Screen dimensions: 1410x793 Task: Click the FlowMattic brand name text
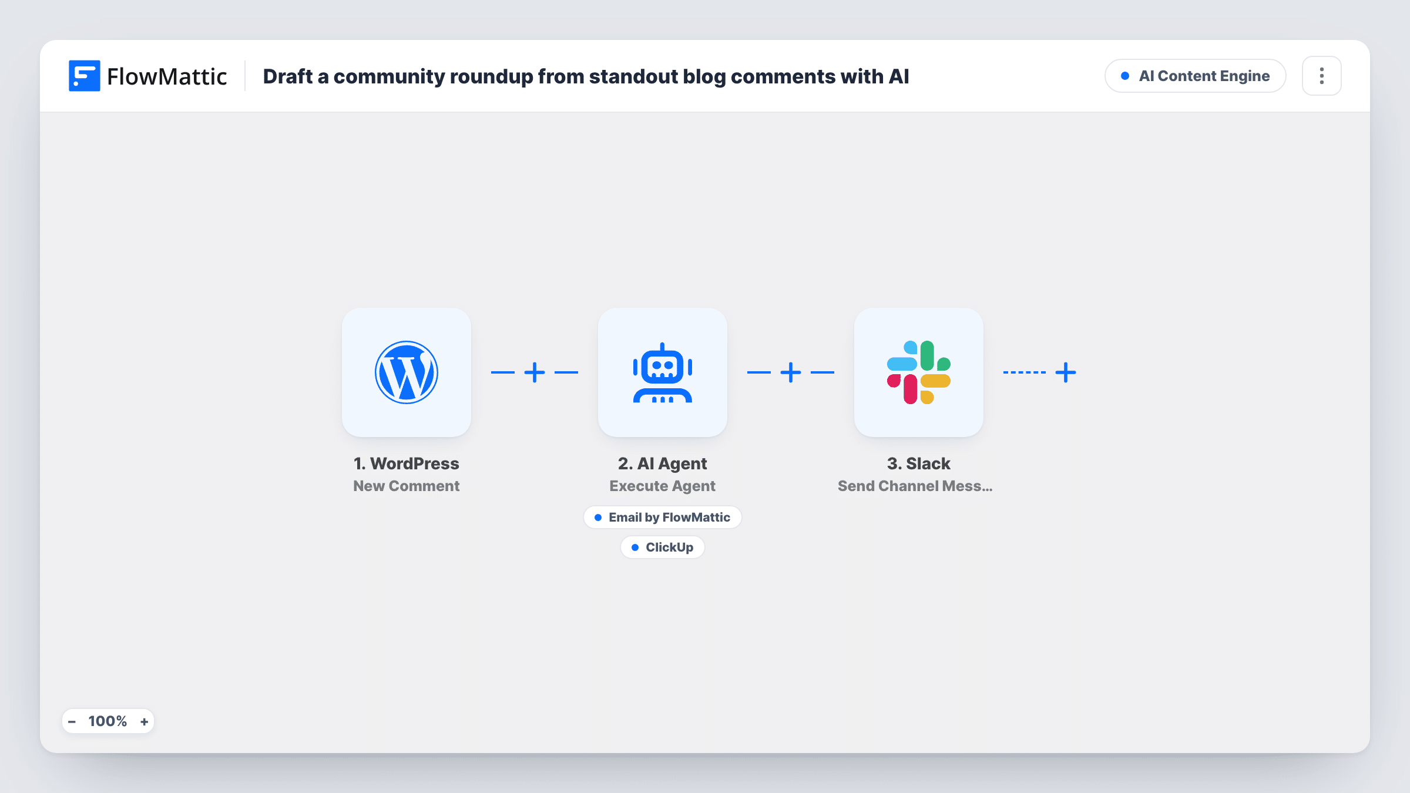[167, 76]
